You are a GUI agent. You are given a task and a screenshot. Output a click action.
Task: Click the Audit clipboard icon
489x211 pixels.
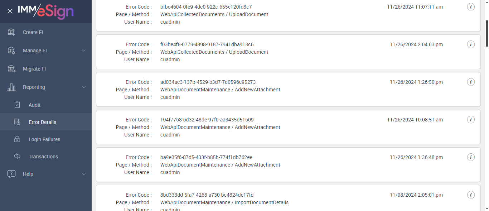tap(17, 105)
